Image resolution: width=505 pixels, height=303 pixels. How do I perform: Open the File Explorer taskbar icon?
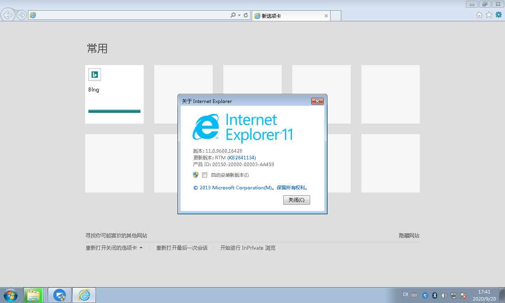point(33,295)
